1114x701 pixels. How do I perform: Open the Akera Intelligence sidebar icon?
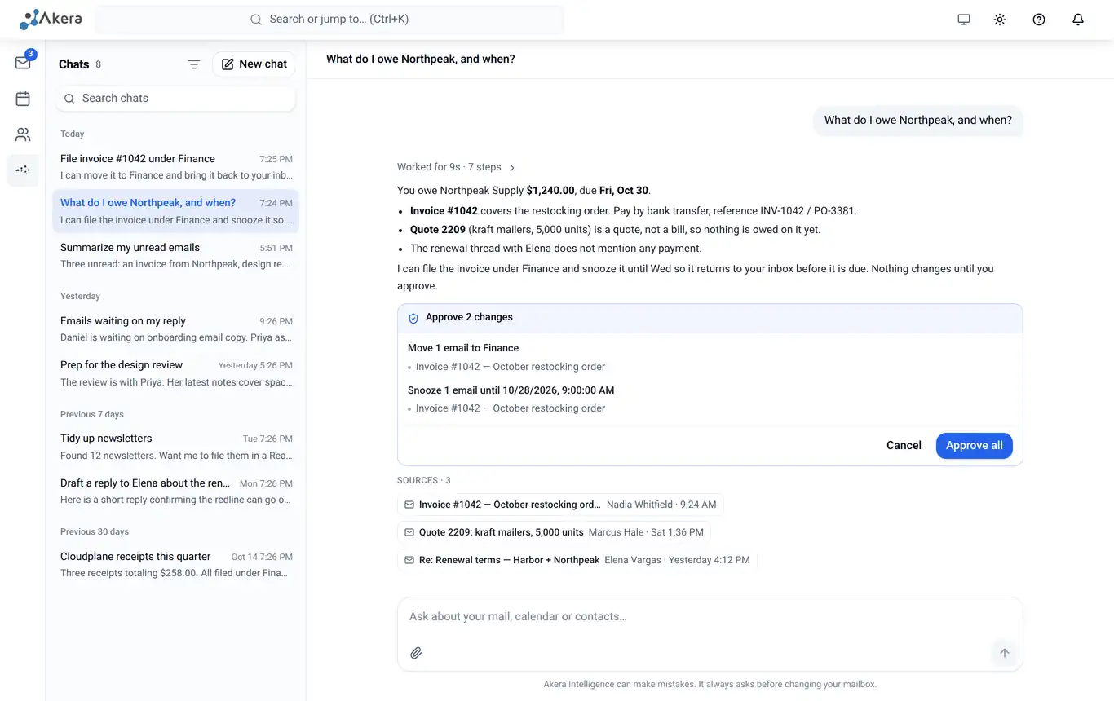pos(23,170)
